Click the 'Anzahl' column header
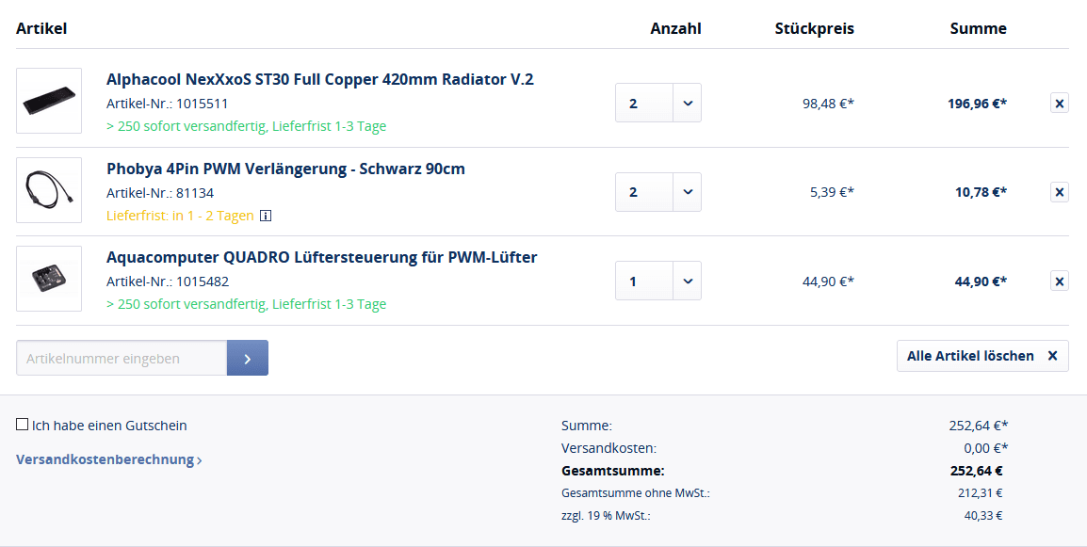 (x=675, y=28)
